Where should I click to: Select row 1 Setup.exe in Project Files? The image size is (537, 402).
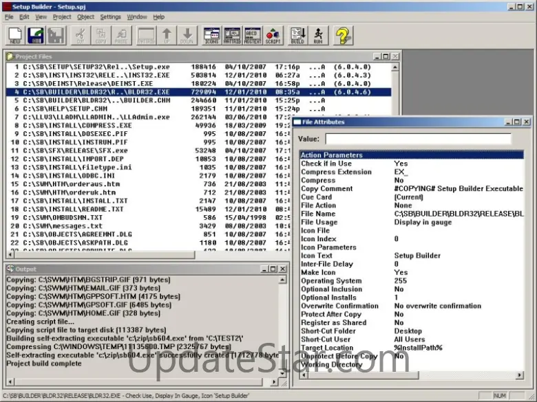199,67
